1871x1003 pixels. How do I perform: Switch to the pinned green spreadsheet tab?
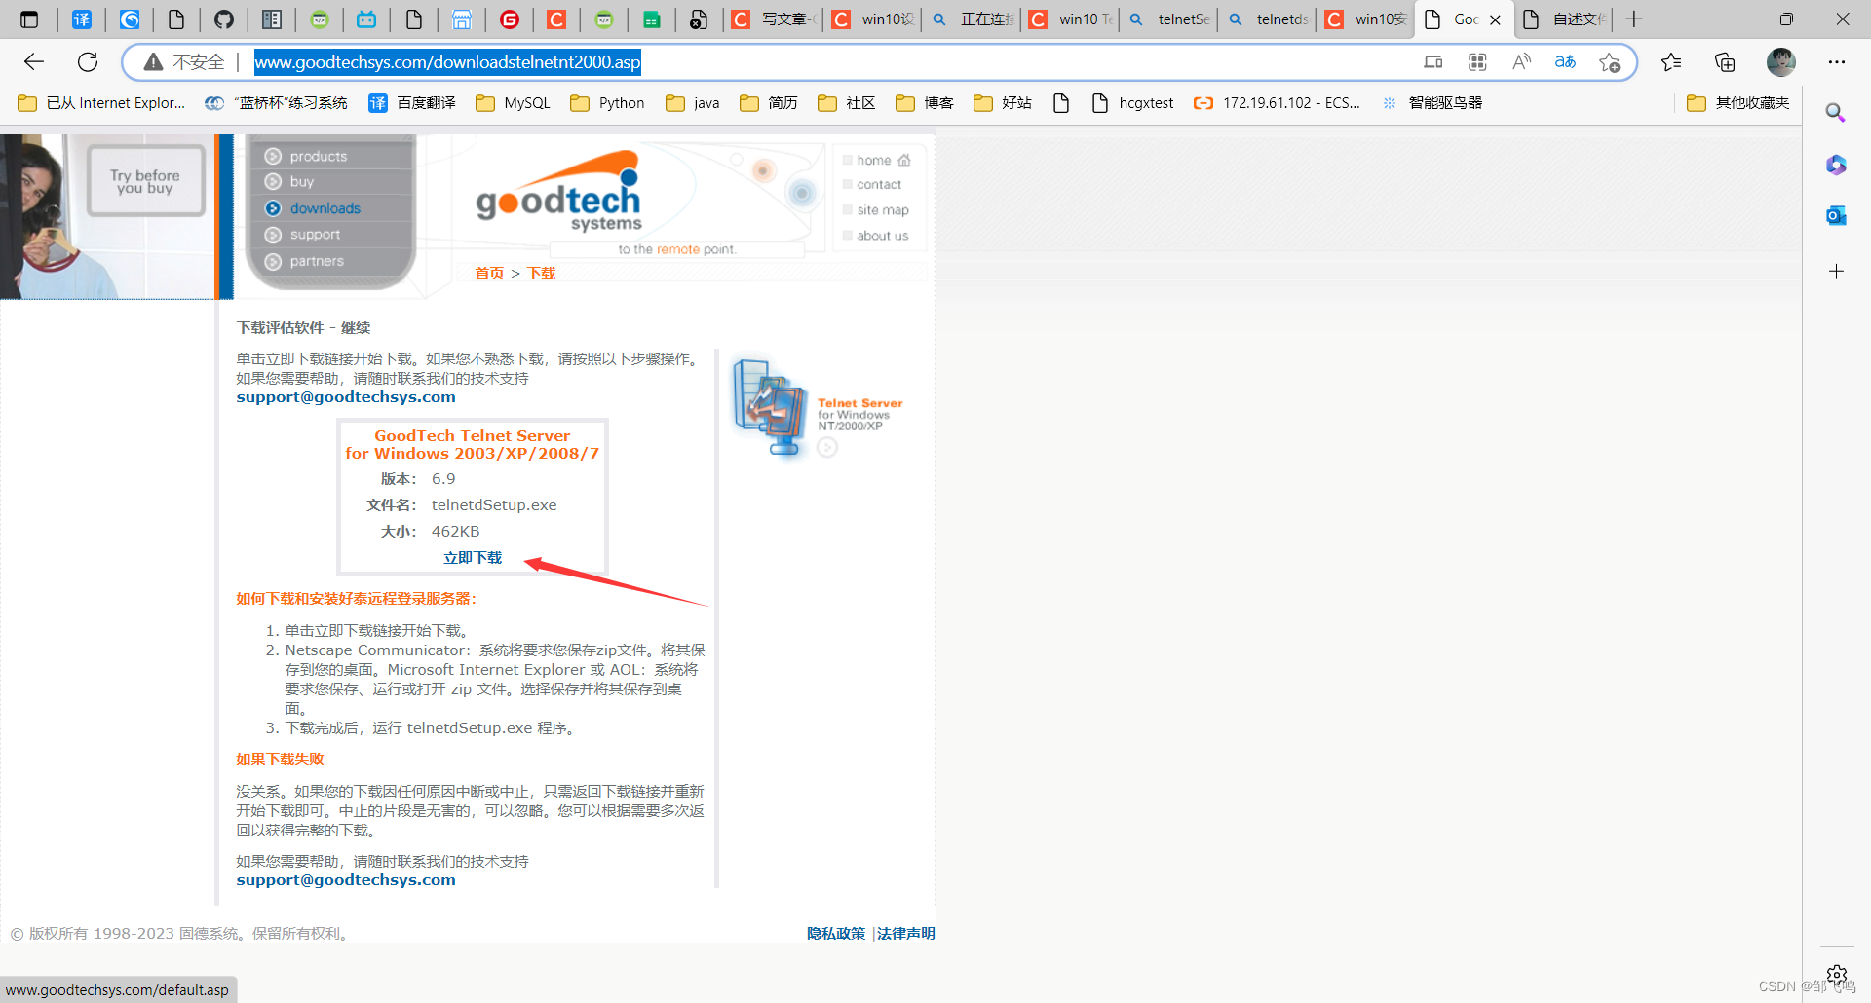point(652,19)
